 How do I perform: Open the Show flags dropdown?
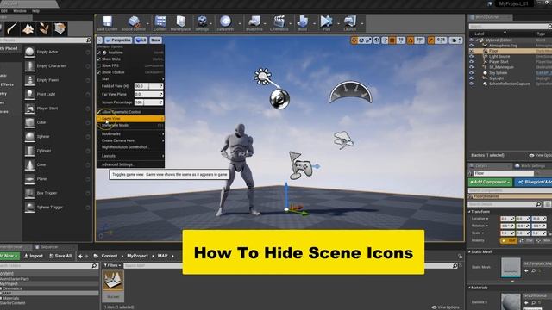[155, 40]
